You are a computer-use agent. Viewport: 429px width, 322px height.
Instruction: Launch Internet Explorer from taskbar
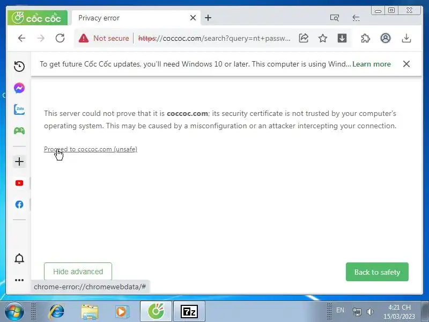pos(56,312)
